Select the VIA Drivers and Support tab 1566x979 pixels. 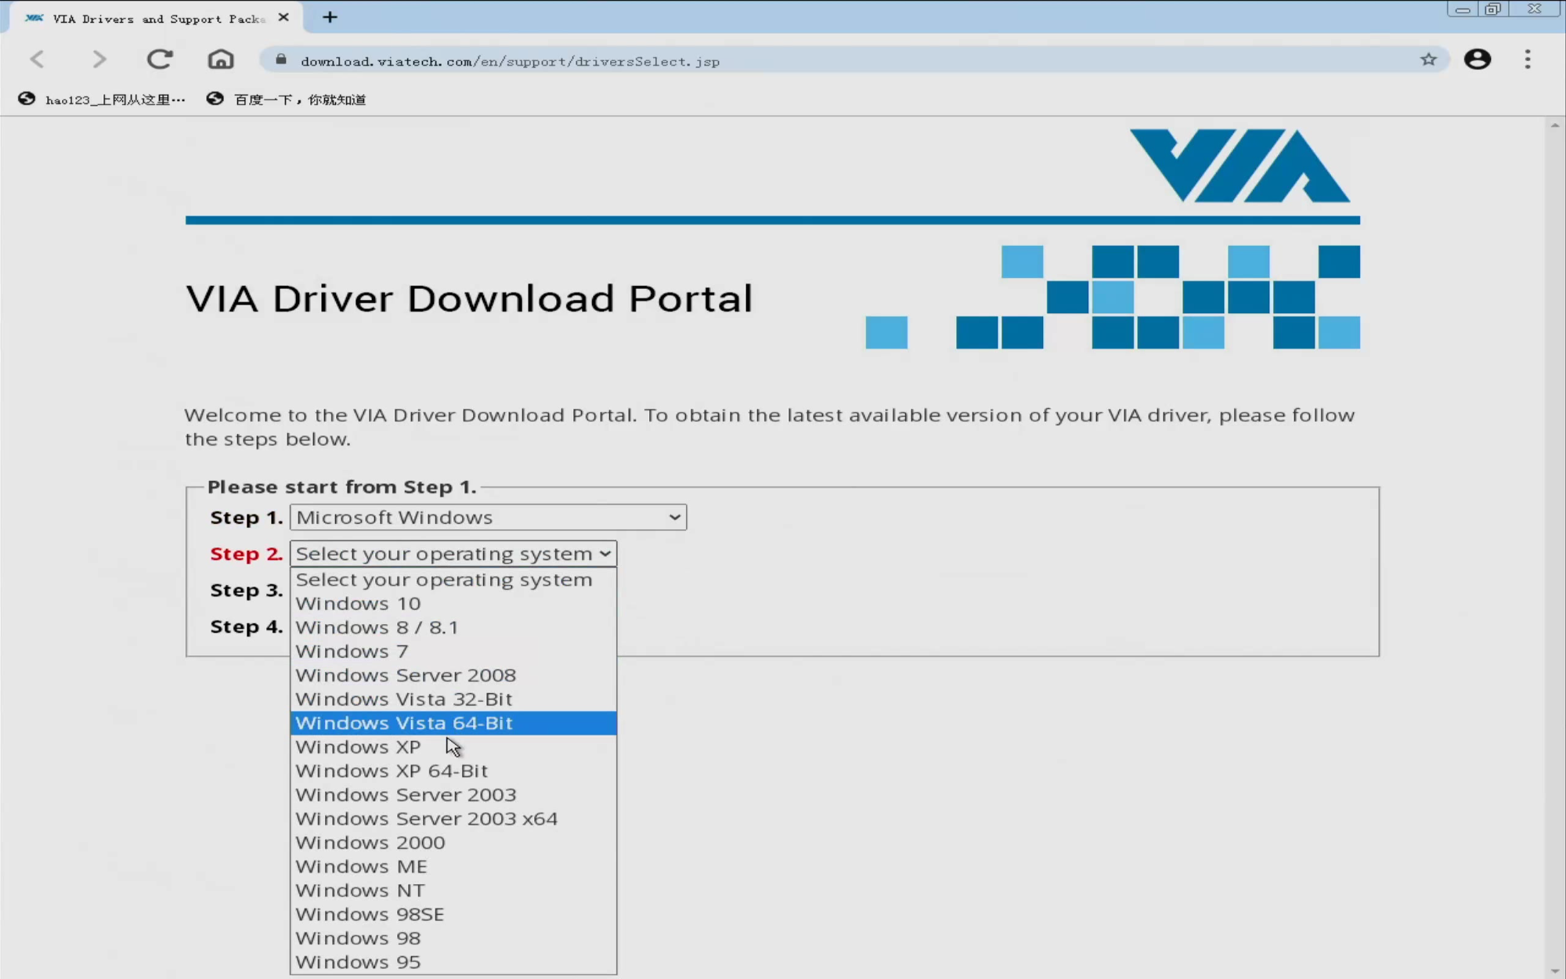pyautogui.click(x=157, y=18)
